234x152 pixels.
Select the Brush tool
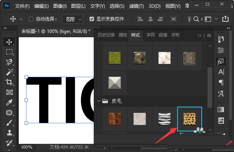[9, 123]
